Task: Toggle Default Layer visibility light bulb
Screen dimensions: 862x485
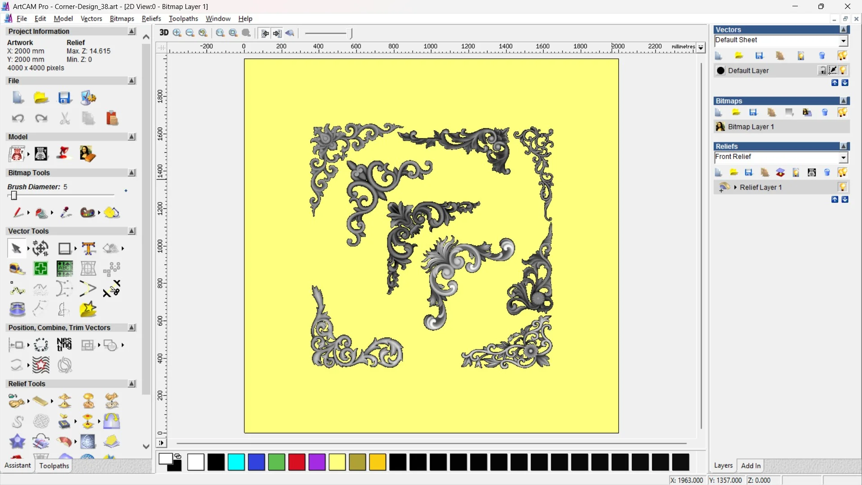Action: [843, 71]
